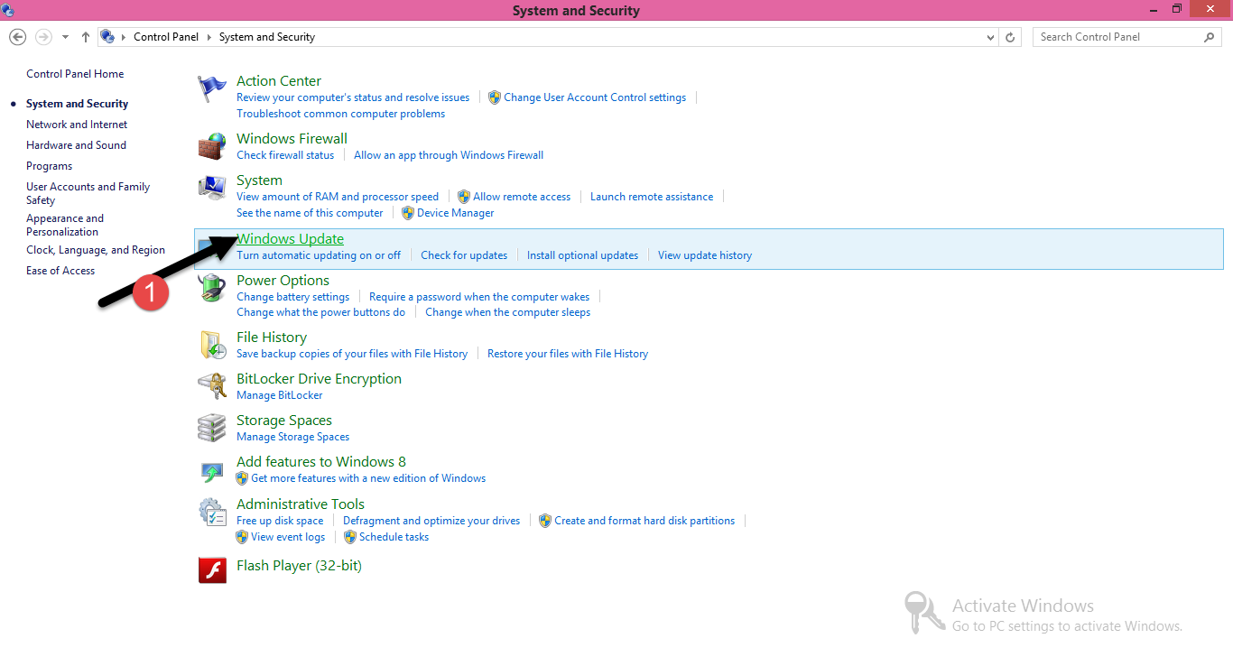Viewport: 1233px width, 666px height.
Task: Expand the chevron after Control Panel breadcrumb
Action: (209, 37)
